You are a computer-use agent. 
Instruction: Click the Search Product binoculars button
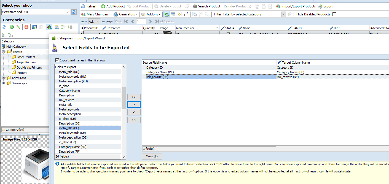point(206,6)
